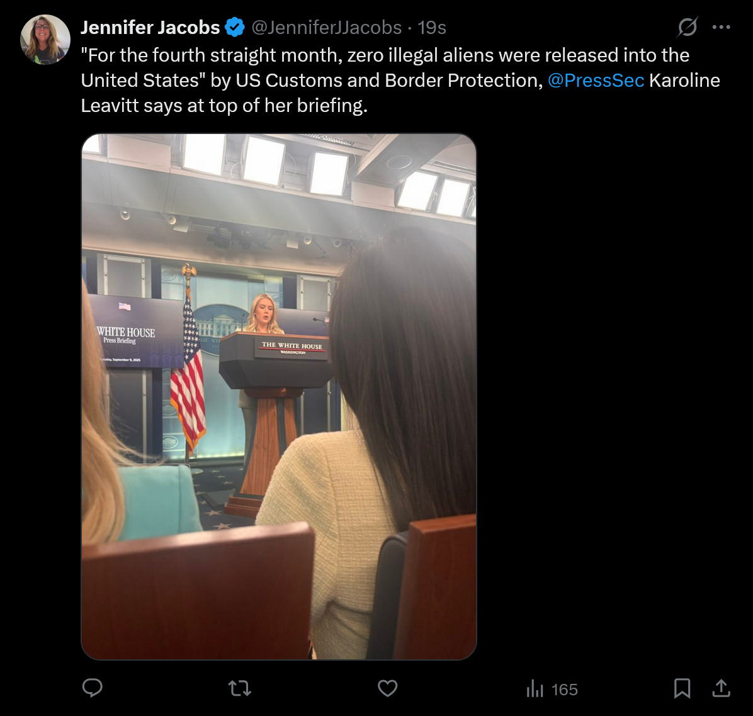Click the 165 view count
This screenshot has height=716, width=753.
coord(564,690)
